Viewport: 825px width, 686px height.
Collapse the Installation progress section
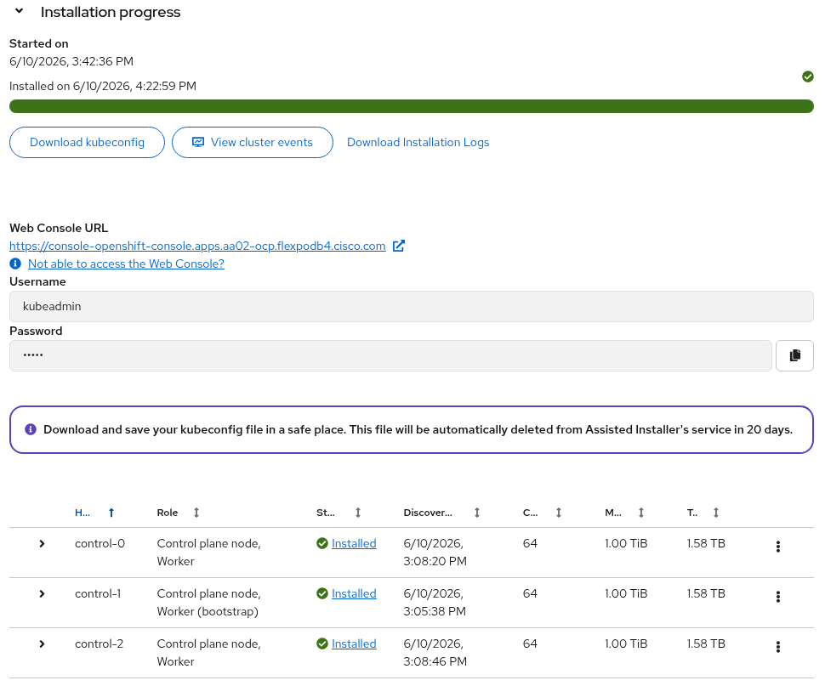19,11
